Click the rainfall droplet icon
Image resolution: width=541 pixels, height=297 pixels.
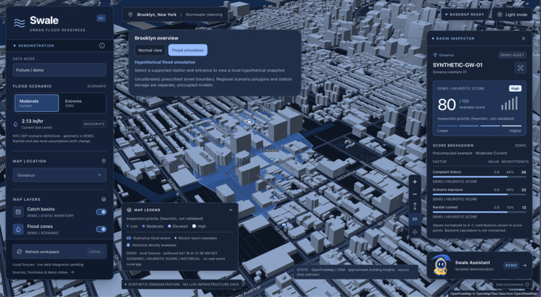click(x=15, y=124)
